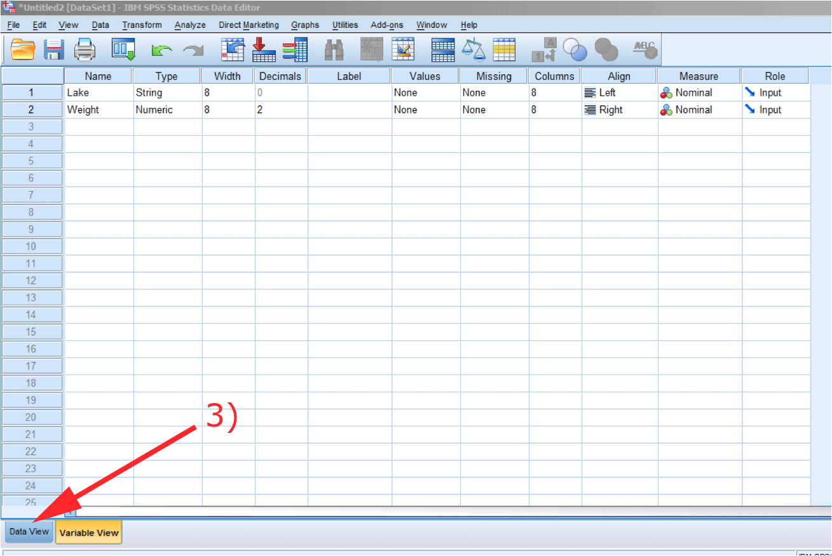This screenshot has height=556, width=832.
Task: Edit the Label cell for the Weight variable
Action: tap(349, 109)
